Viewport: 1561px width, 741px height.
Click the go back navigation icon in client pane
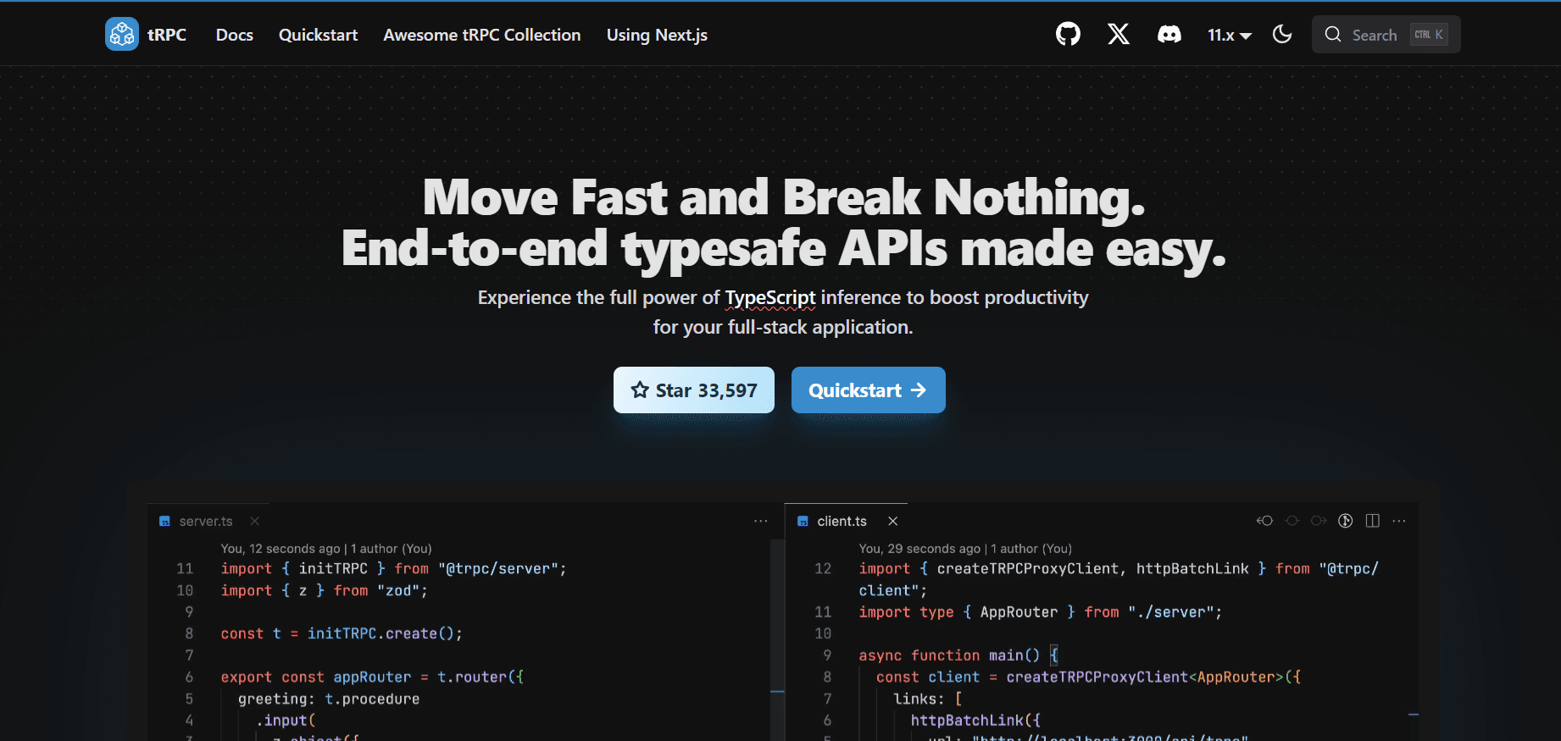(1264, 521)
